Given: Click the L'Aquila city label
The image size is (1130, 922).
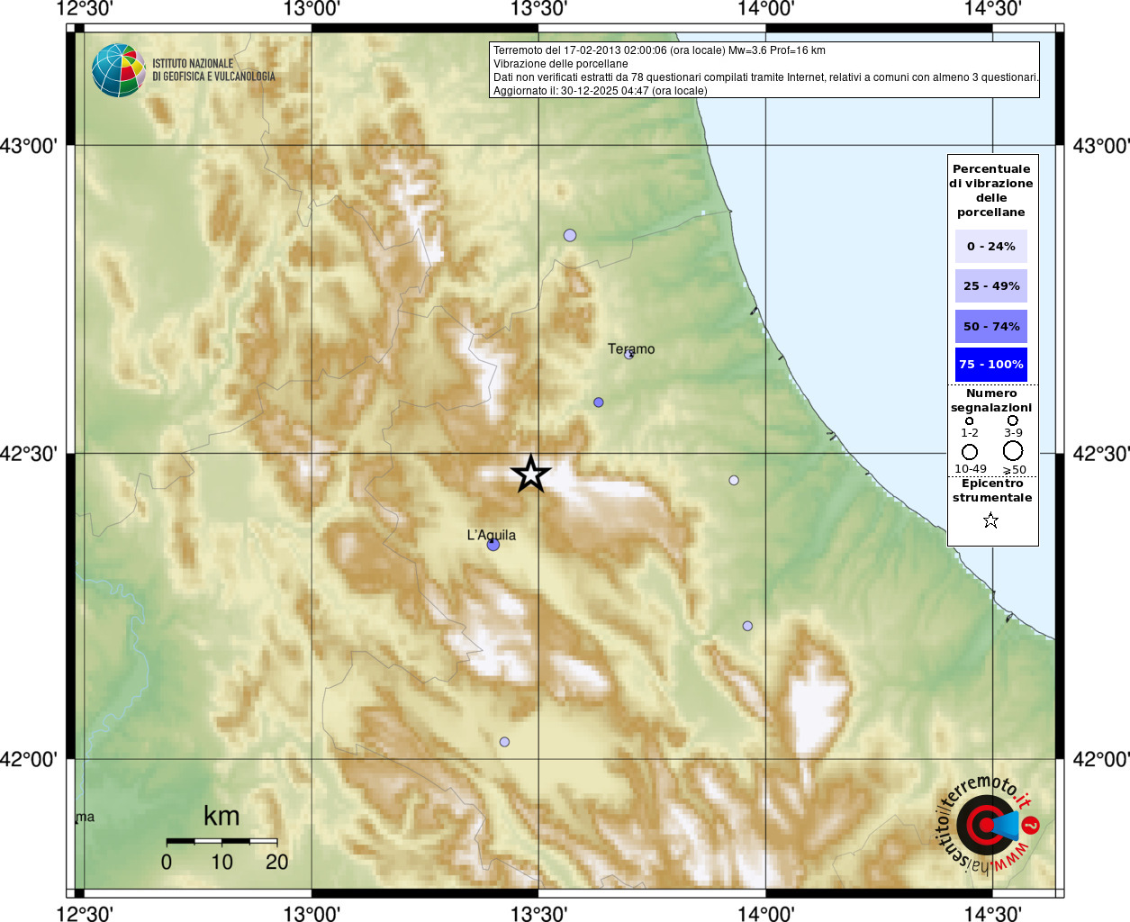Looking at the screenshot, I should pos(492,535).
